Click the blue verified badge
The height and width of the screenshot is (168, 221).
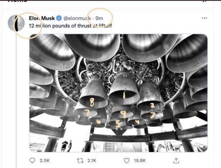tap(59, 18)
